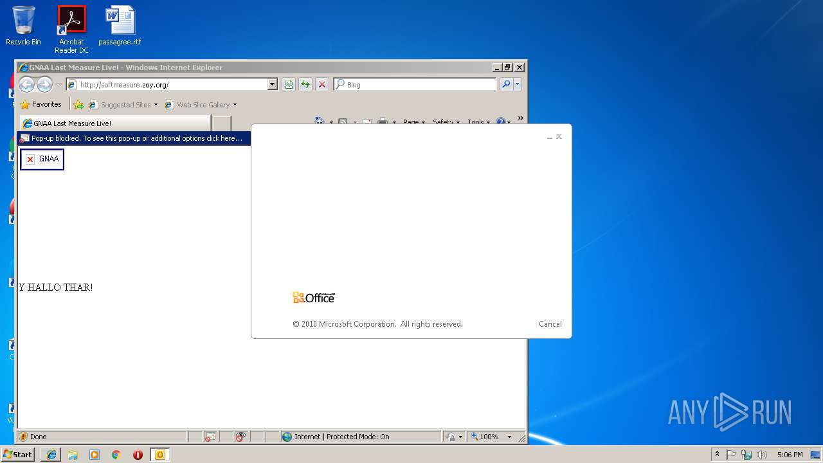Launch Google Chrome from taskbar
The width and height of the screenshot is (823, 463).
coord(116,455)
